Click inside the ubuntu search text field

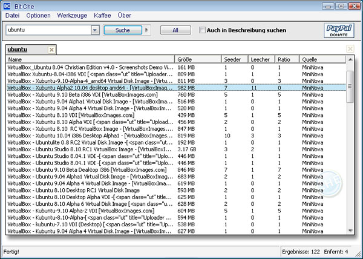47,30
